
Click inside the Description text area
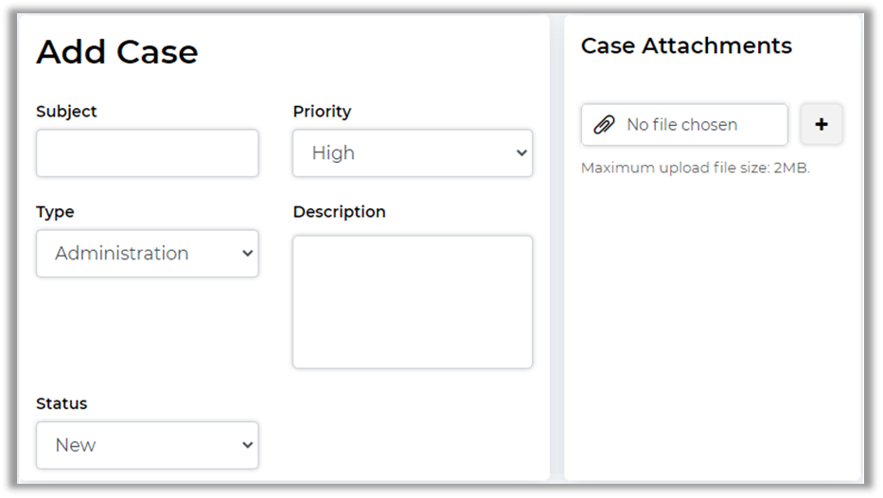pos(412,302)
